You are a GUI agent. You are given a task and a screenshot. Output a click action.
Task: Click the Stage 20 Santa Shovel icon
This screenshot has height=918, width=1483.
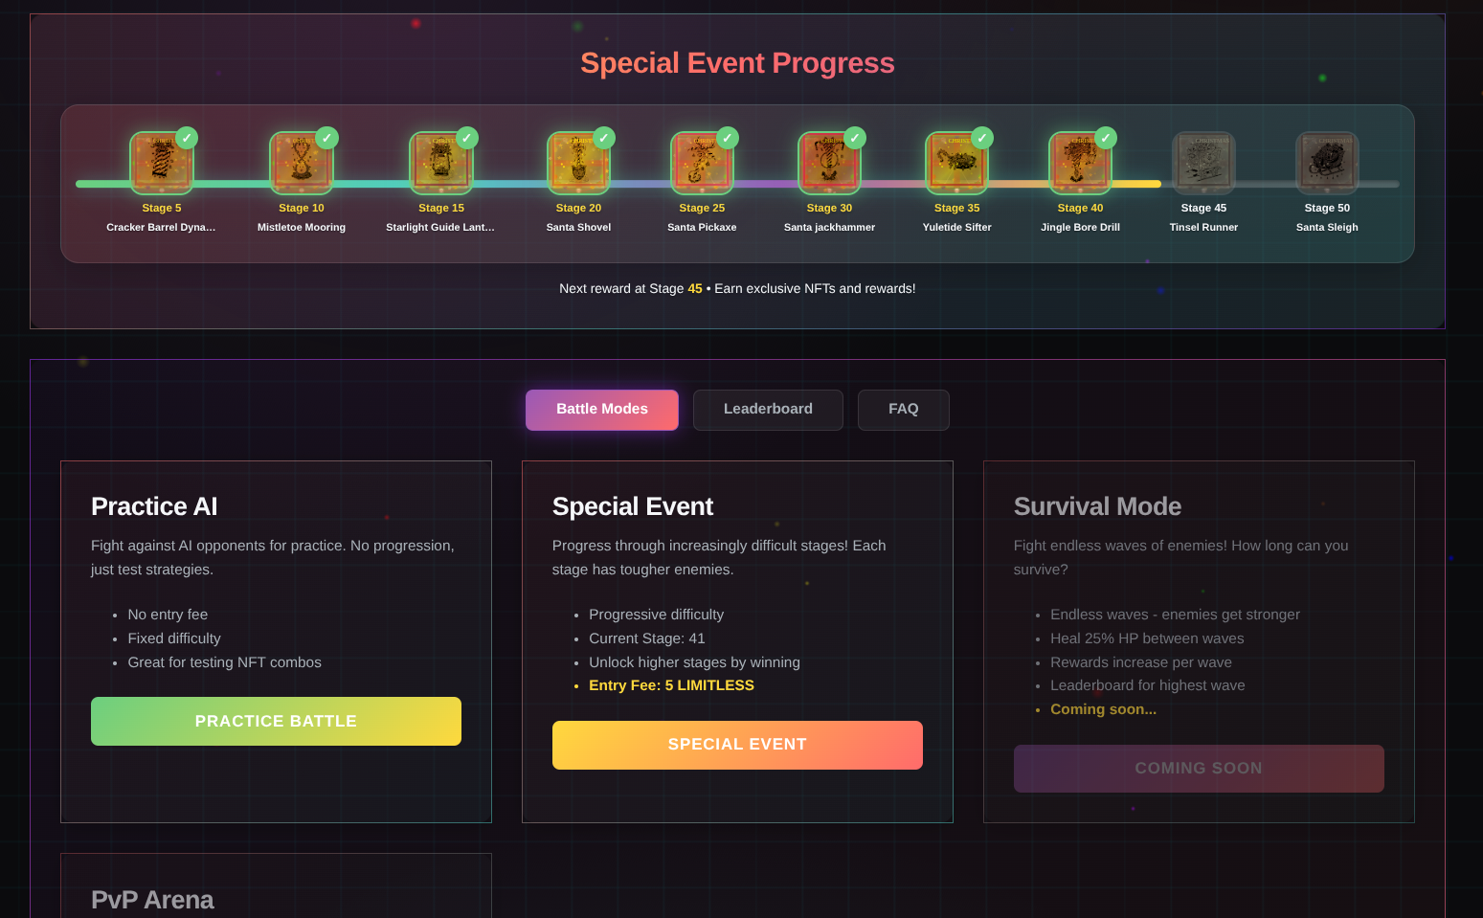[x=578, y=164]
